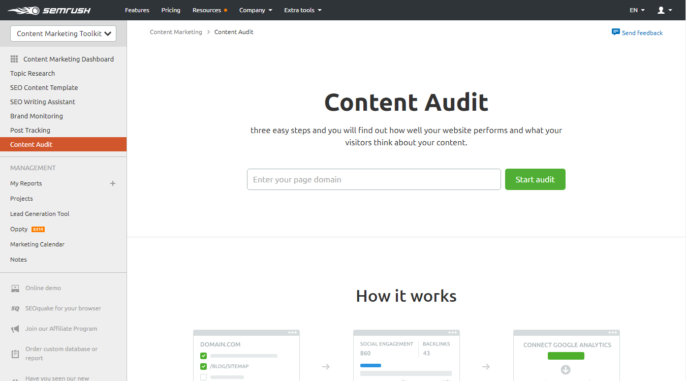This screenshot has height=381, width=686.
Task: Follow the Content Marketing breadcrumb link
Action: click(x=176, y=32)
